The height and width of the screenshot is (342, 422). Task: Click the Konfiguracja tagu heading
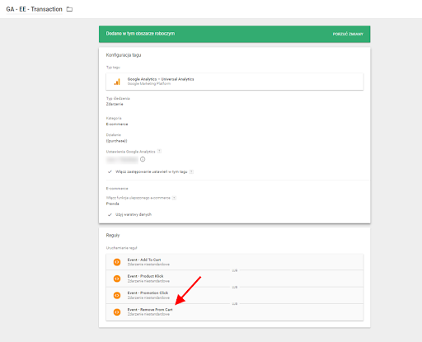[124, 55]
